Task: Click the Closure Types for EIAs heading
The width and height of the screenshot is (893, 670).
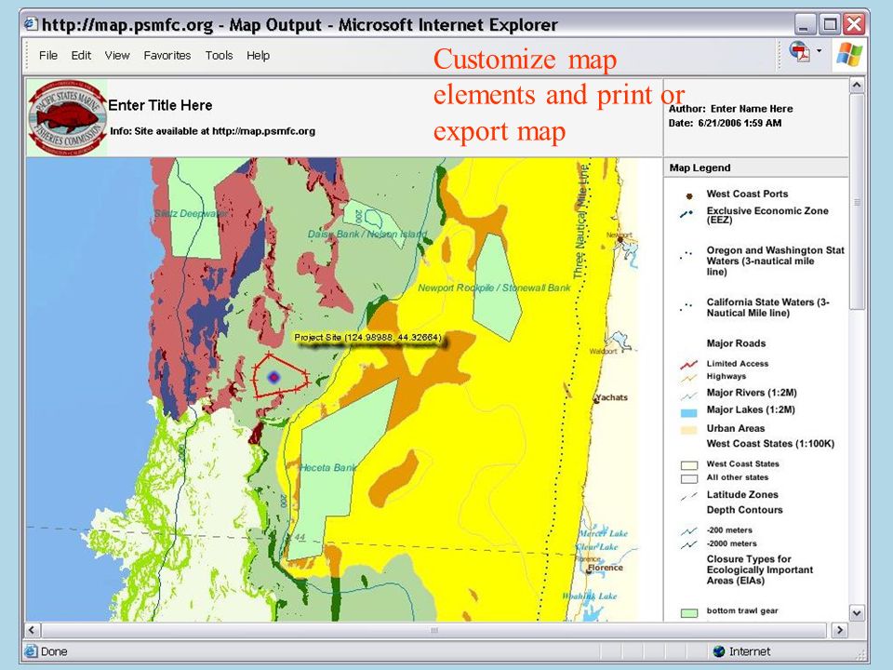Action: (760, 569)
